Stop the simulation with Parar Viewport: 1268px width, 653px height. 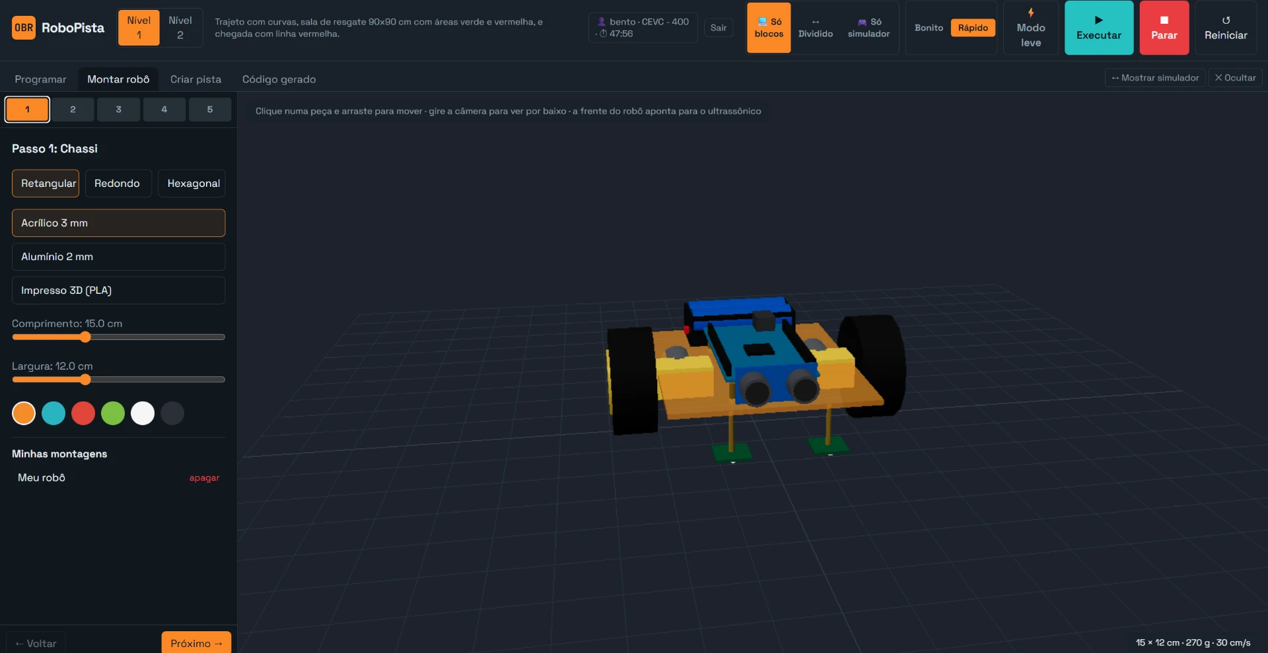point(1164,28)
